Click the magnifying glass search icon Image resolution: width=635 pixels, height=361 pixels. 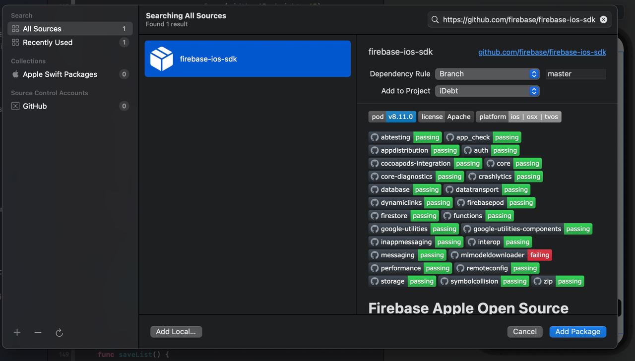coord(435,19)
